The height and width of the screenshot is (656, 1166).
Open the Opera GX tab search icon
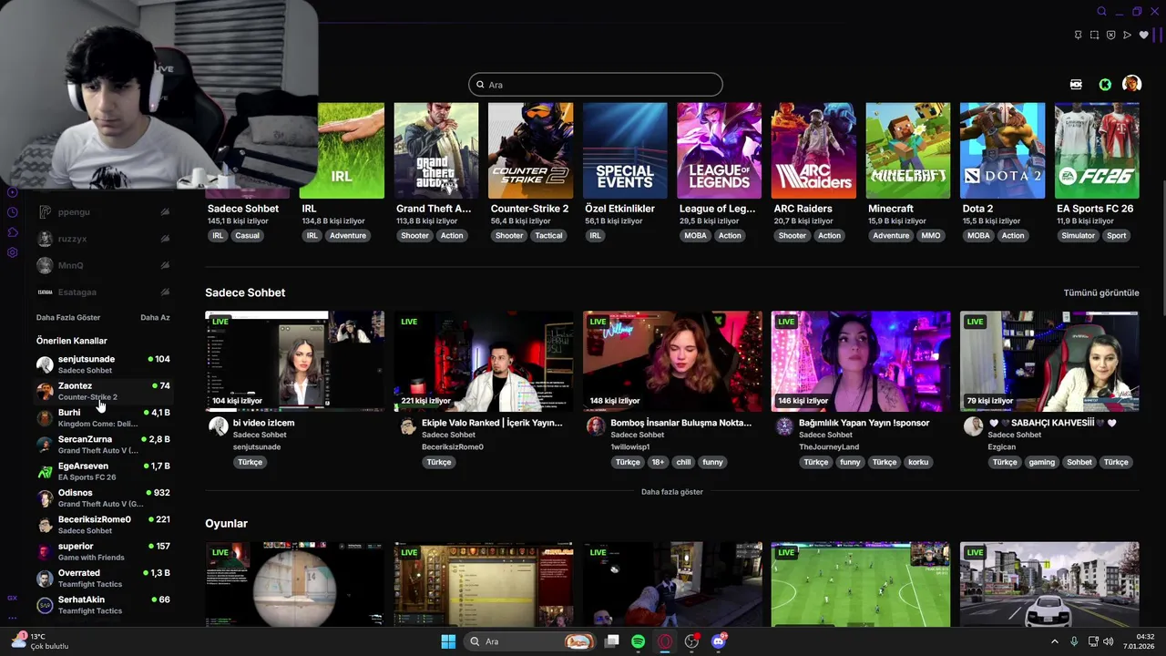[x=1101, y=12]
